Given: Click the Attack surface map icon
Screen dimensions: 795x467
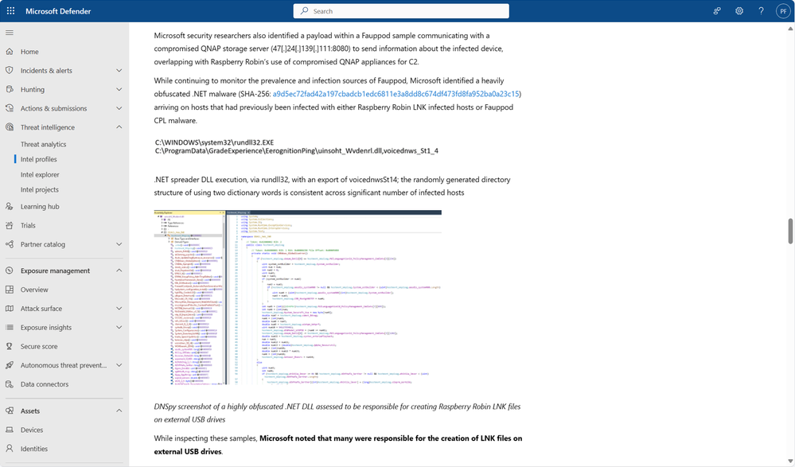Looking at the screenshot, I should 10,309.
